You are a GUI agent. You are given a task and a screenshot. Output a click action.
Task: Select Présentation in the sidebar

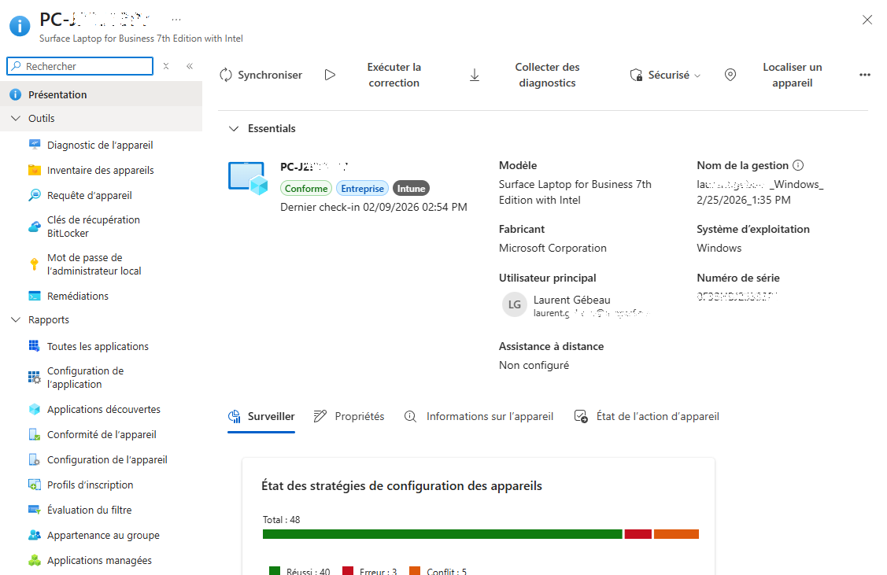point(102,94)
